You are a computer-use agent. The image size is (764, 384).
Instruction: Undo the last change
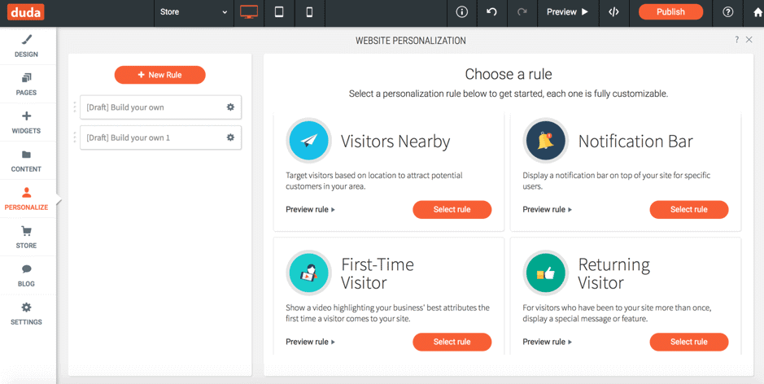(491, 12)
